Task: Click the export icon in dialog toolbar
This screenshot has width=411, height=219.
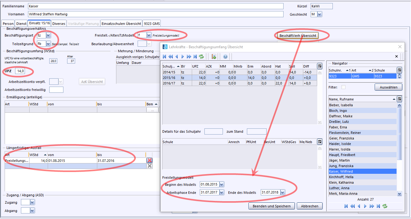Action: (214, 57)
